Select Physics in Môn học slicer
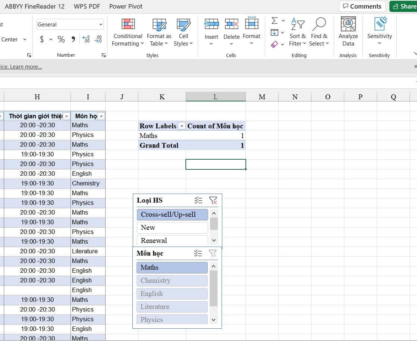417x341 pixels. coord(172,319)
